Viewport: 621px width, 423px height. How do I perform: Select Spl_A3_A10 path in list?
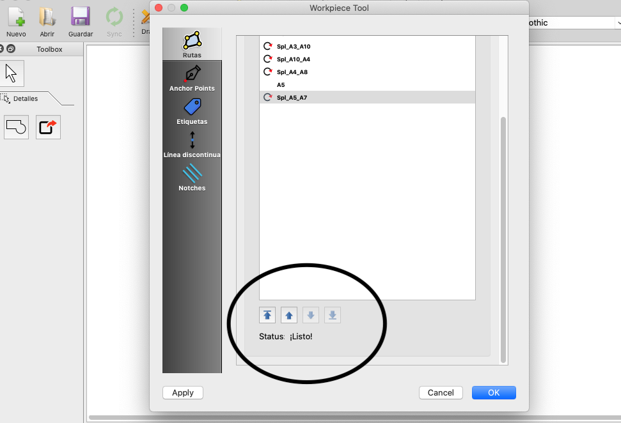[293, 47]
